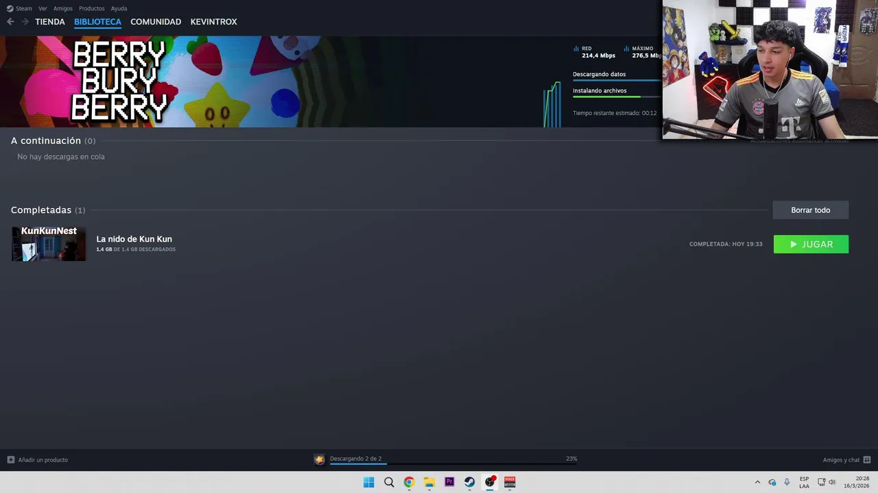Screen dimensions: 878x493
Task: Click the 'Tiempo restante estimado' text
Action: click(x=615, y=113)
